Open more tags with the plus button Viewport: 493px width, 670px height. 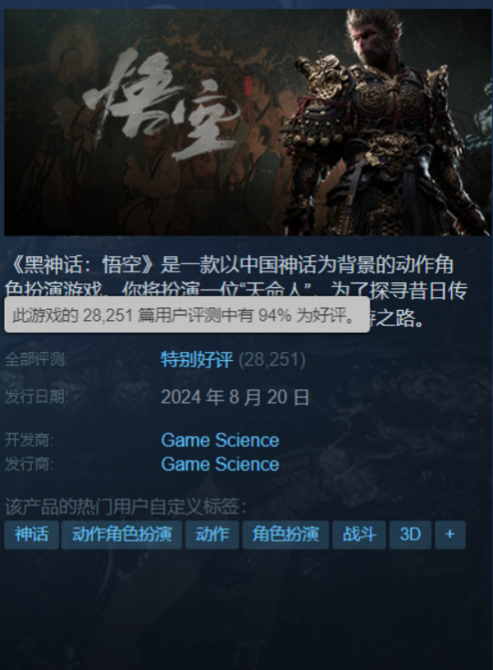coord(450,534)
